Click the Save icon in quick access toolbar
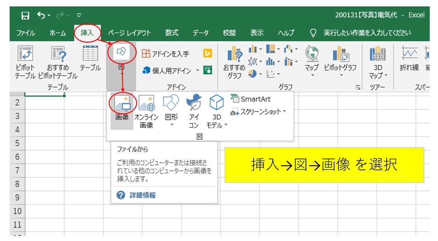 click(25, 15)
